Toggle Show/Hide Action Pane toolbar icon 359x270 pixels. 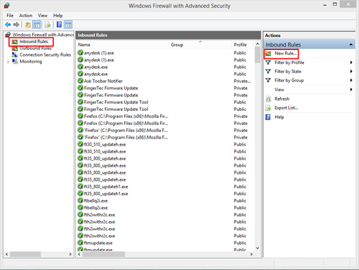[x=68, y=24]
